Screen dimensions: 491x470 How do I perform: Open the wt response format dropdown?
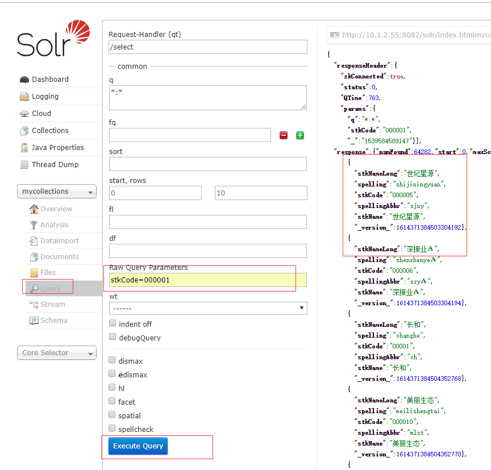click(x=208, y=309)
